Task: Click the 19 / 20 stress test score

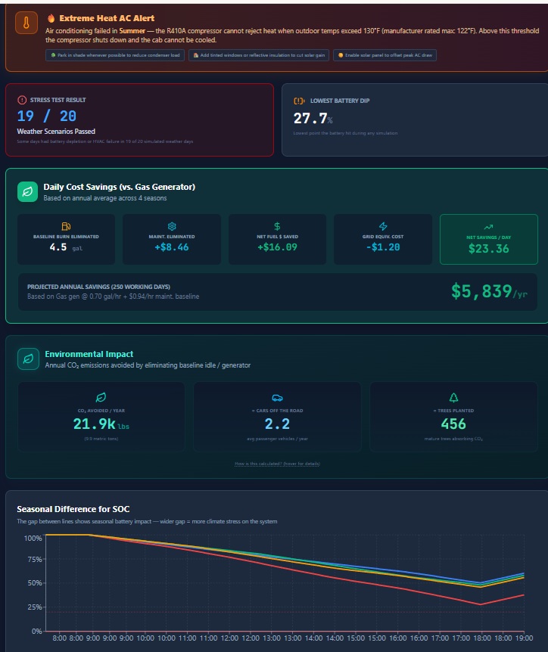Action: (x=47, y=116)
